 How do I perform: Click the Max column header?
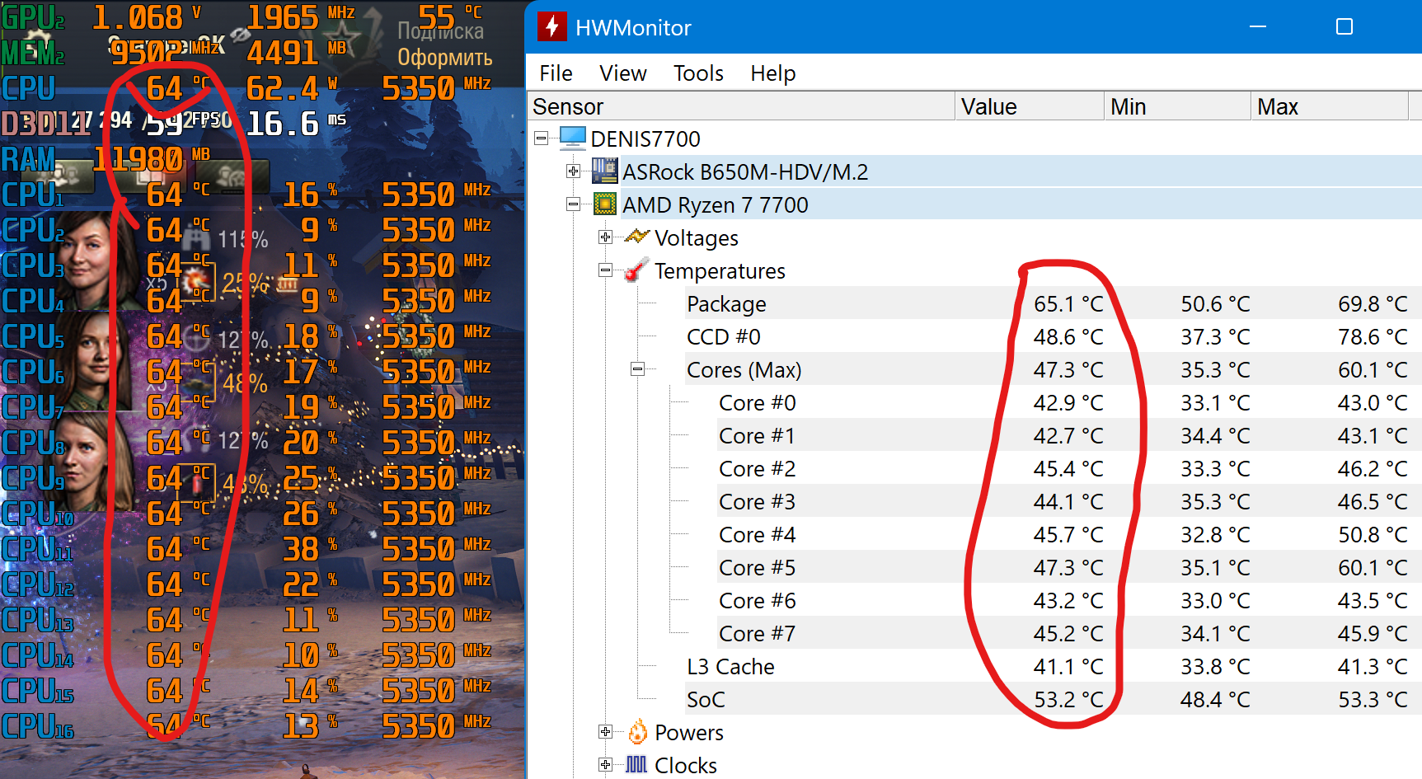click(x=1330, y=106)
